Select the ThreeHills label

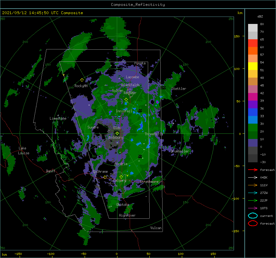coord(154,134)
